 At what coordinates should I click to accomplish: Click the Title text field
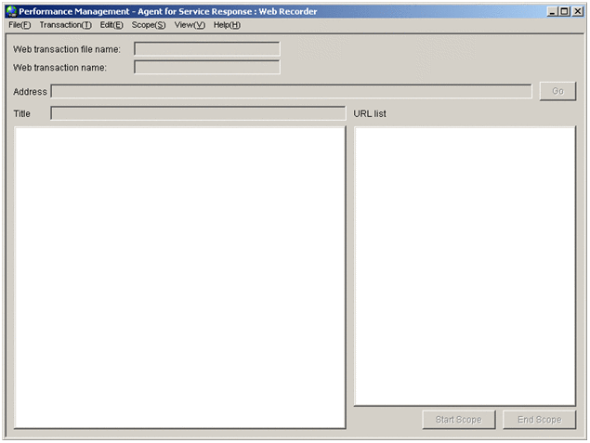pos(198,113)
